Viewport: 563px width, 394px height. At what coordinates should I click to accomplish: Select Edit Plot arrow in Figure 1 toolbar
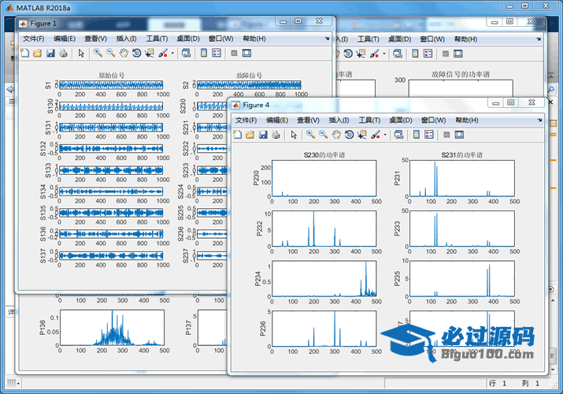click(81, 53)
